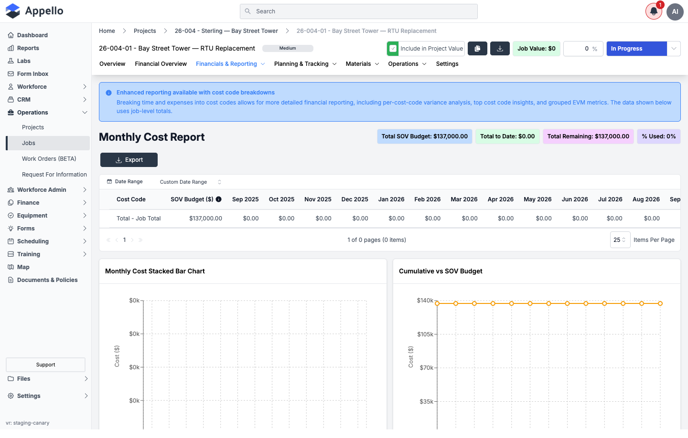Open the AI user avatar menu
The width and height of the screenshot is (688, 438).
[675, 11]
